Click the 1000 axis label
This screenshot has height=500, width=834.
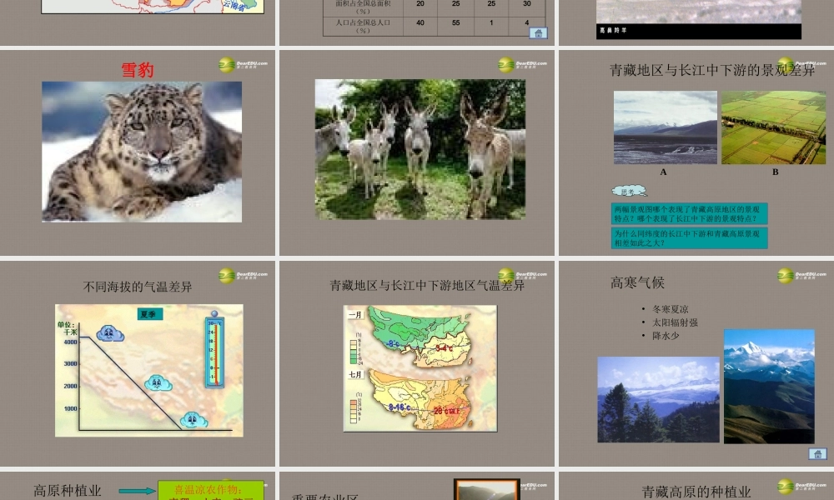click(x=71, y=408)
